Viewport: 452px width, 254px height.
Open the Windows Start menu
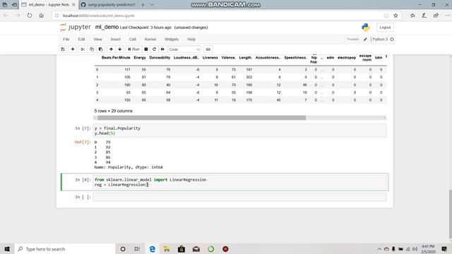[7, 249]
